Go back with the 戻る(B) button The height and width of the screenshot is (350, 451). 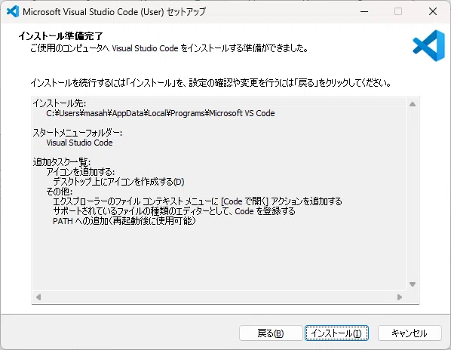point(271,333)
